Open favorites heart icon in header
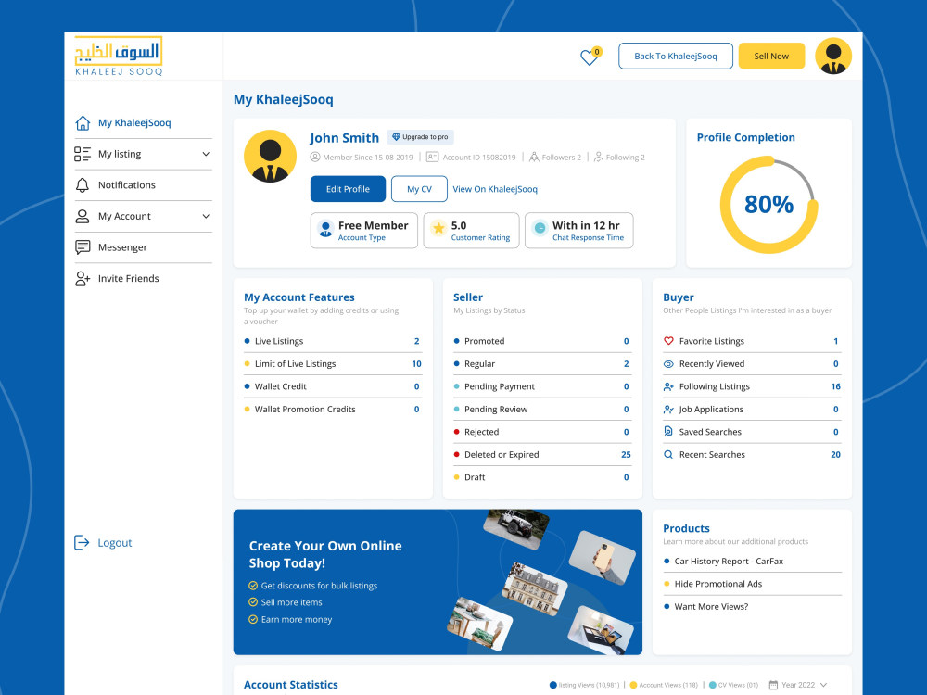The image size is (927, 695). [589, 57]
